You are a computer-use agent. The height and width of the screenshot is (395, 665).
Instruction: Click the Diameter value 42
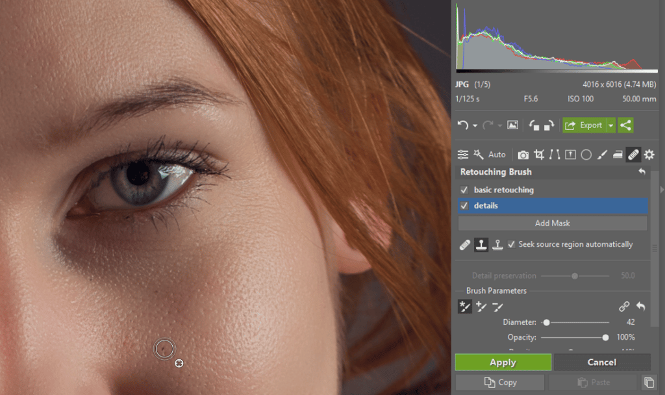coord(631,322)
